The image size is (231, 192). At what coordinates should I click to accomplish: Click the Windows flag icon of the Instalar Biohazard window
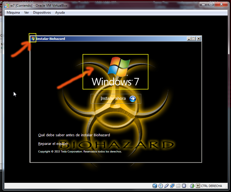[x=33, y=39]
